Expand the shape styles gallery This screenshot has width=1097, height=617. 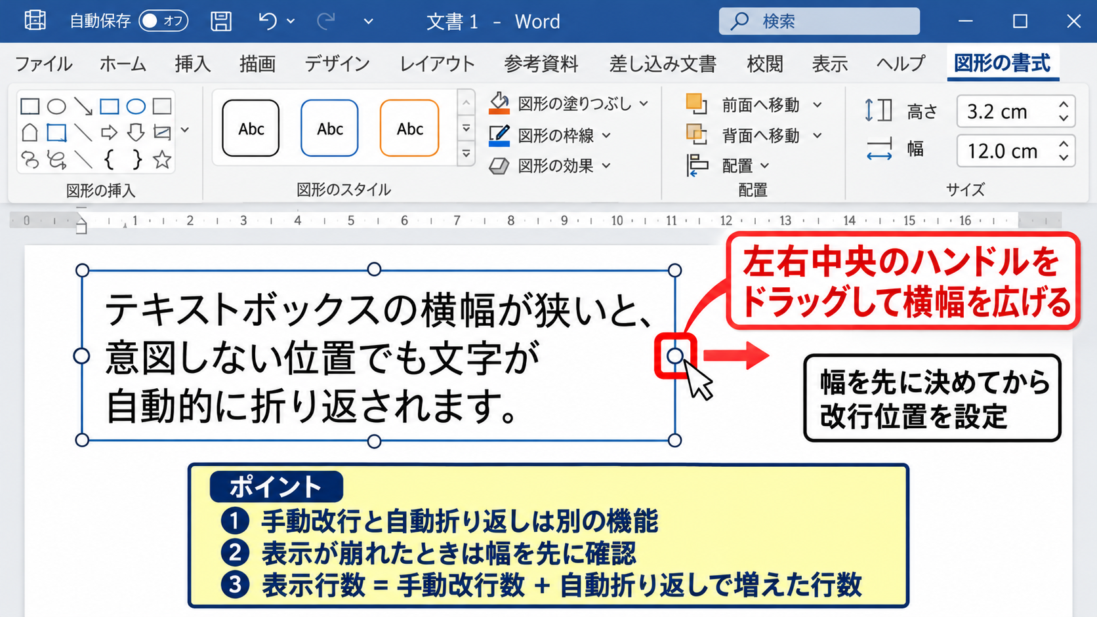pyautogui.click(x=466, y=155)
